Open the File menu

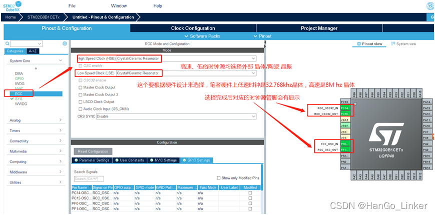click(72, 6)
